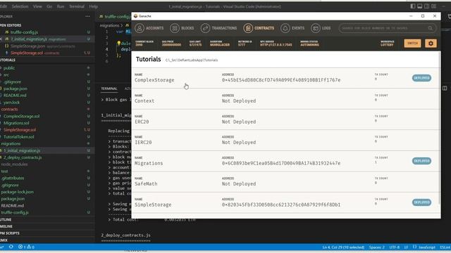Click SWITCH workspace button in Ganache
The height and width of the screenshot is (253, 451).
412,44
